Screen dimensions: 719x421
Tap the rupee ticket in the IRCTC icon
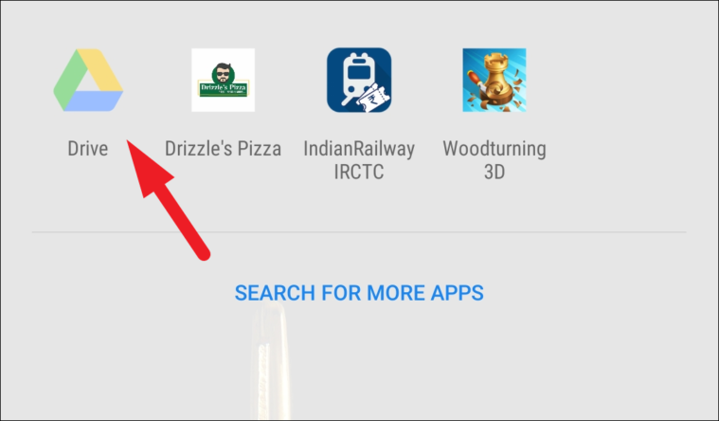tap(372, 99)
